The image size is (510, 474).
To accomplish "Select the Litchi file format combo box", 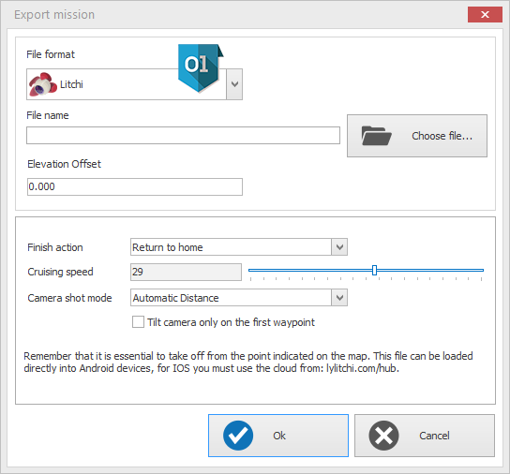I will click(134, 84).
